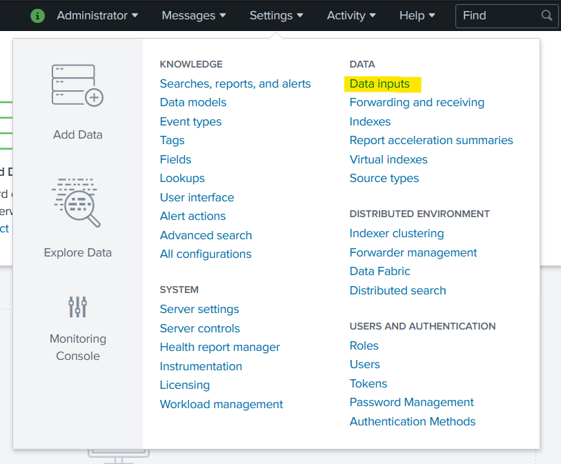The height and width of the screenshot is (464, 561).
Task: Open Searches, reports, and alerts
Action: click(x=235, y=83)
